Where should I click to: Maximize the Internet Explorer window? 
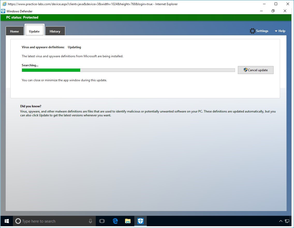(x=276, y=4)
